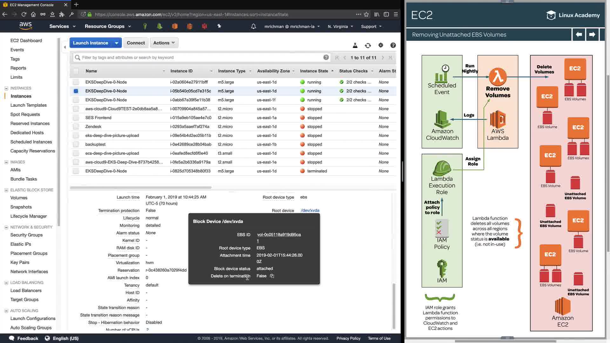Toggle the select-all instances checkbox

[76, 71]
